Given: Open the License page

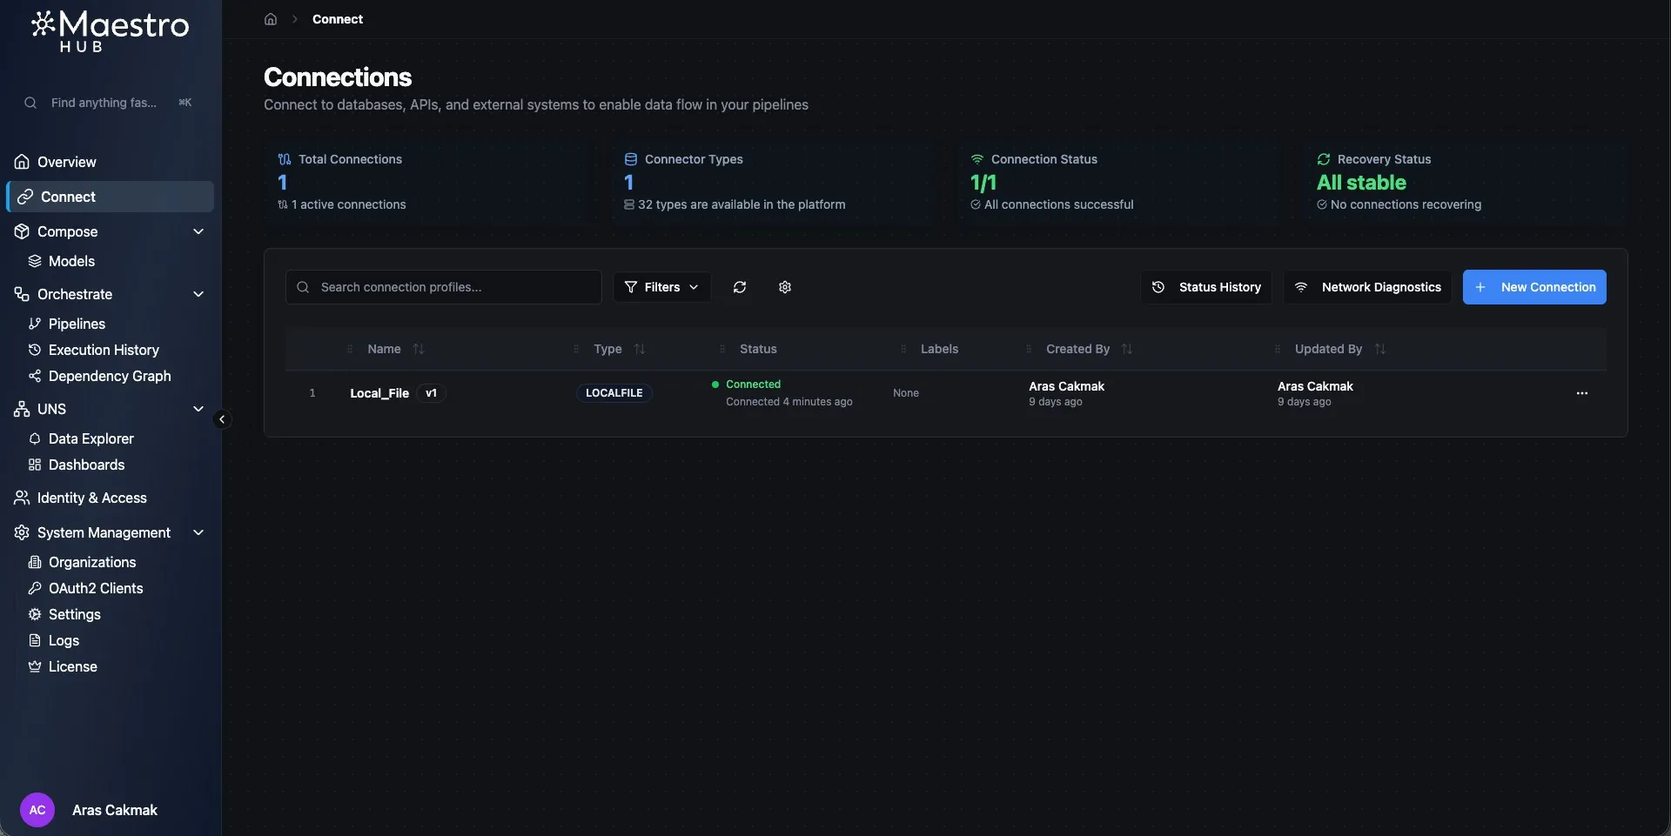Looking at the screenshot, I should coord(72,666).
